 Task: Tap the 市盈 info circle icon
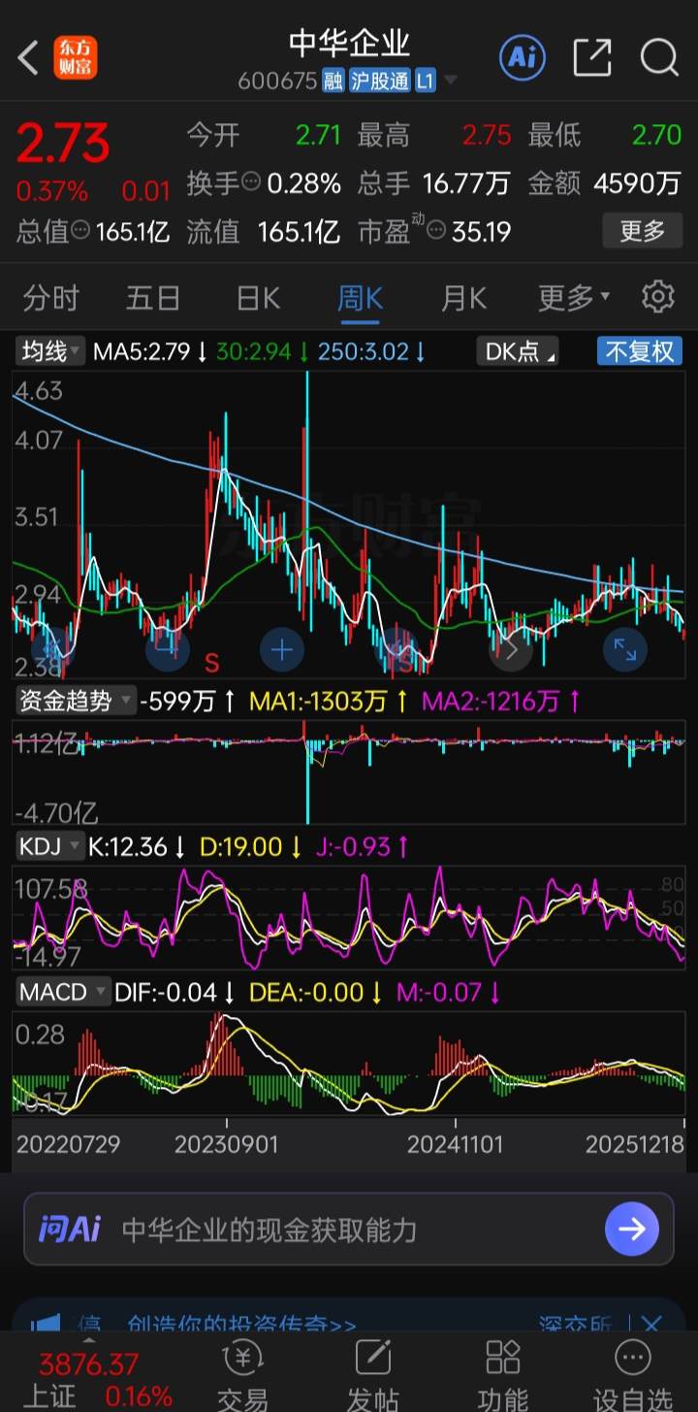435,231
